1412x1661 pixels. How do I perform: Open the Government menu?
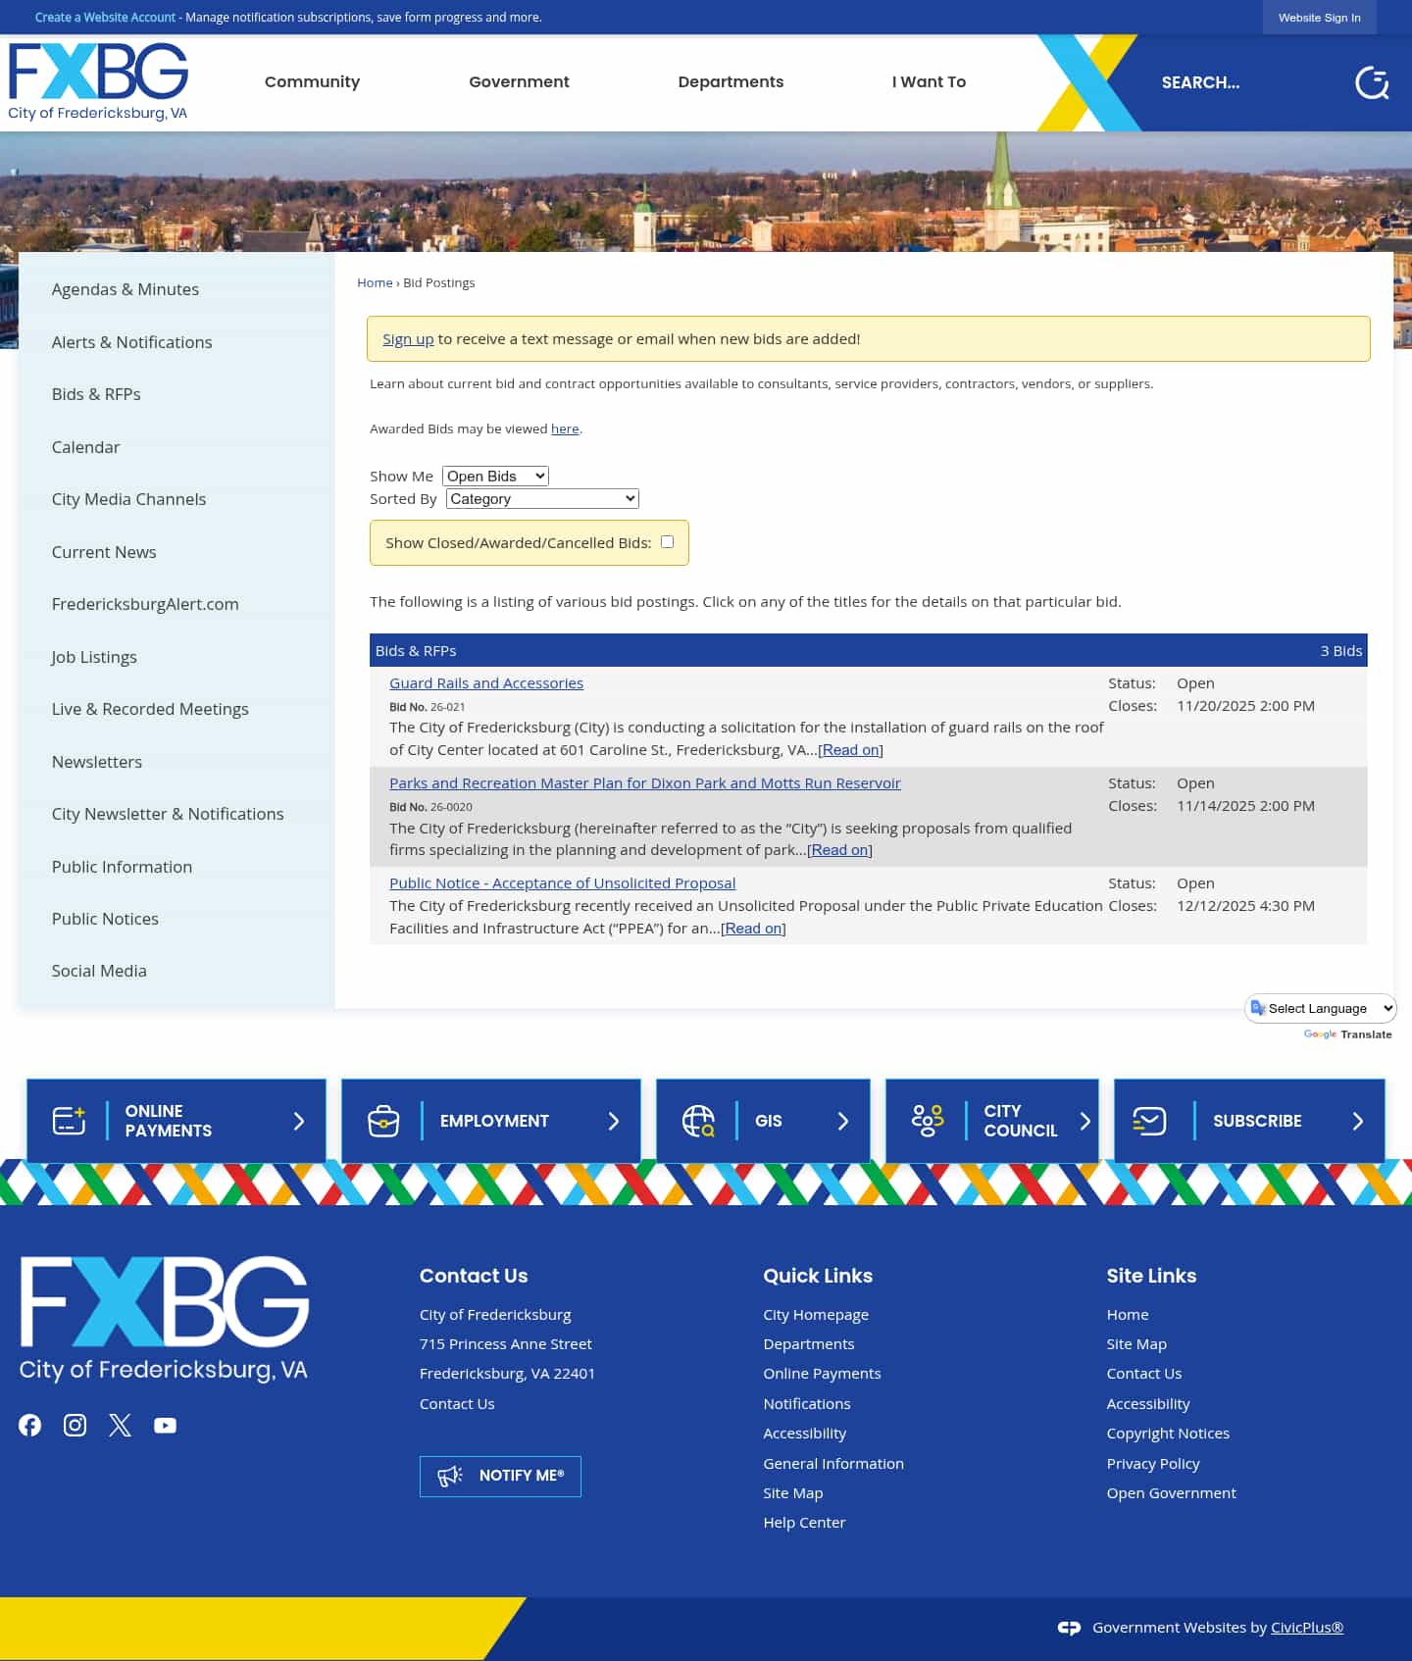click(519, 82)
